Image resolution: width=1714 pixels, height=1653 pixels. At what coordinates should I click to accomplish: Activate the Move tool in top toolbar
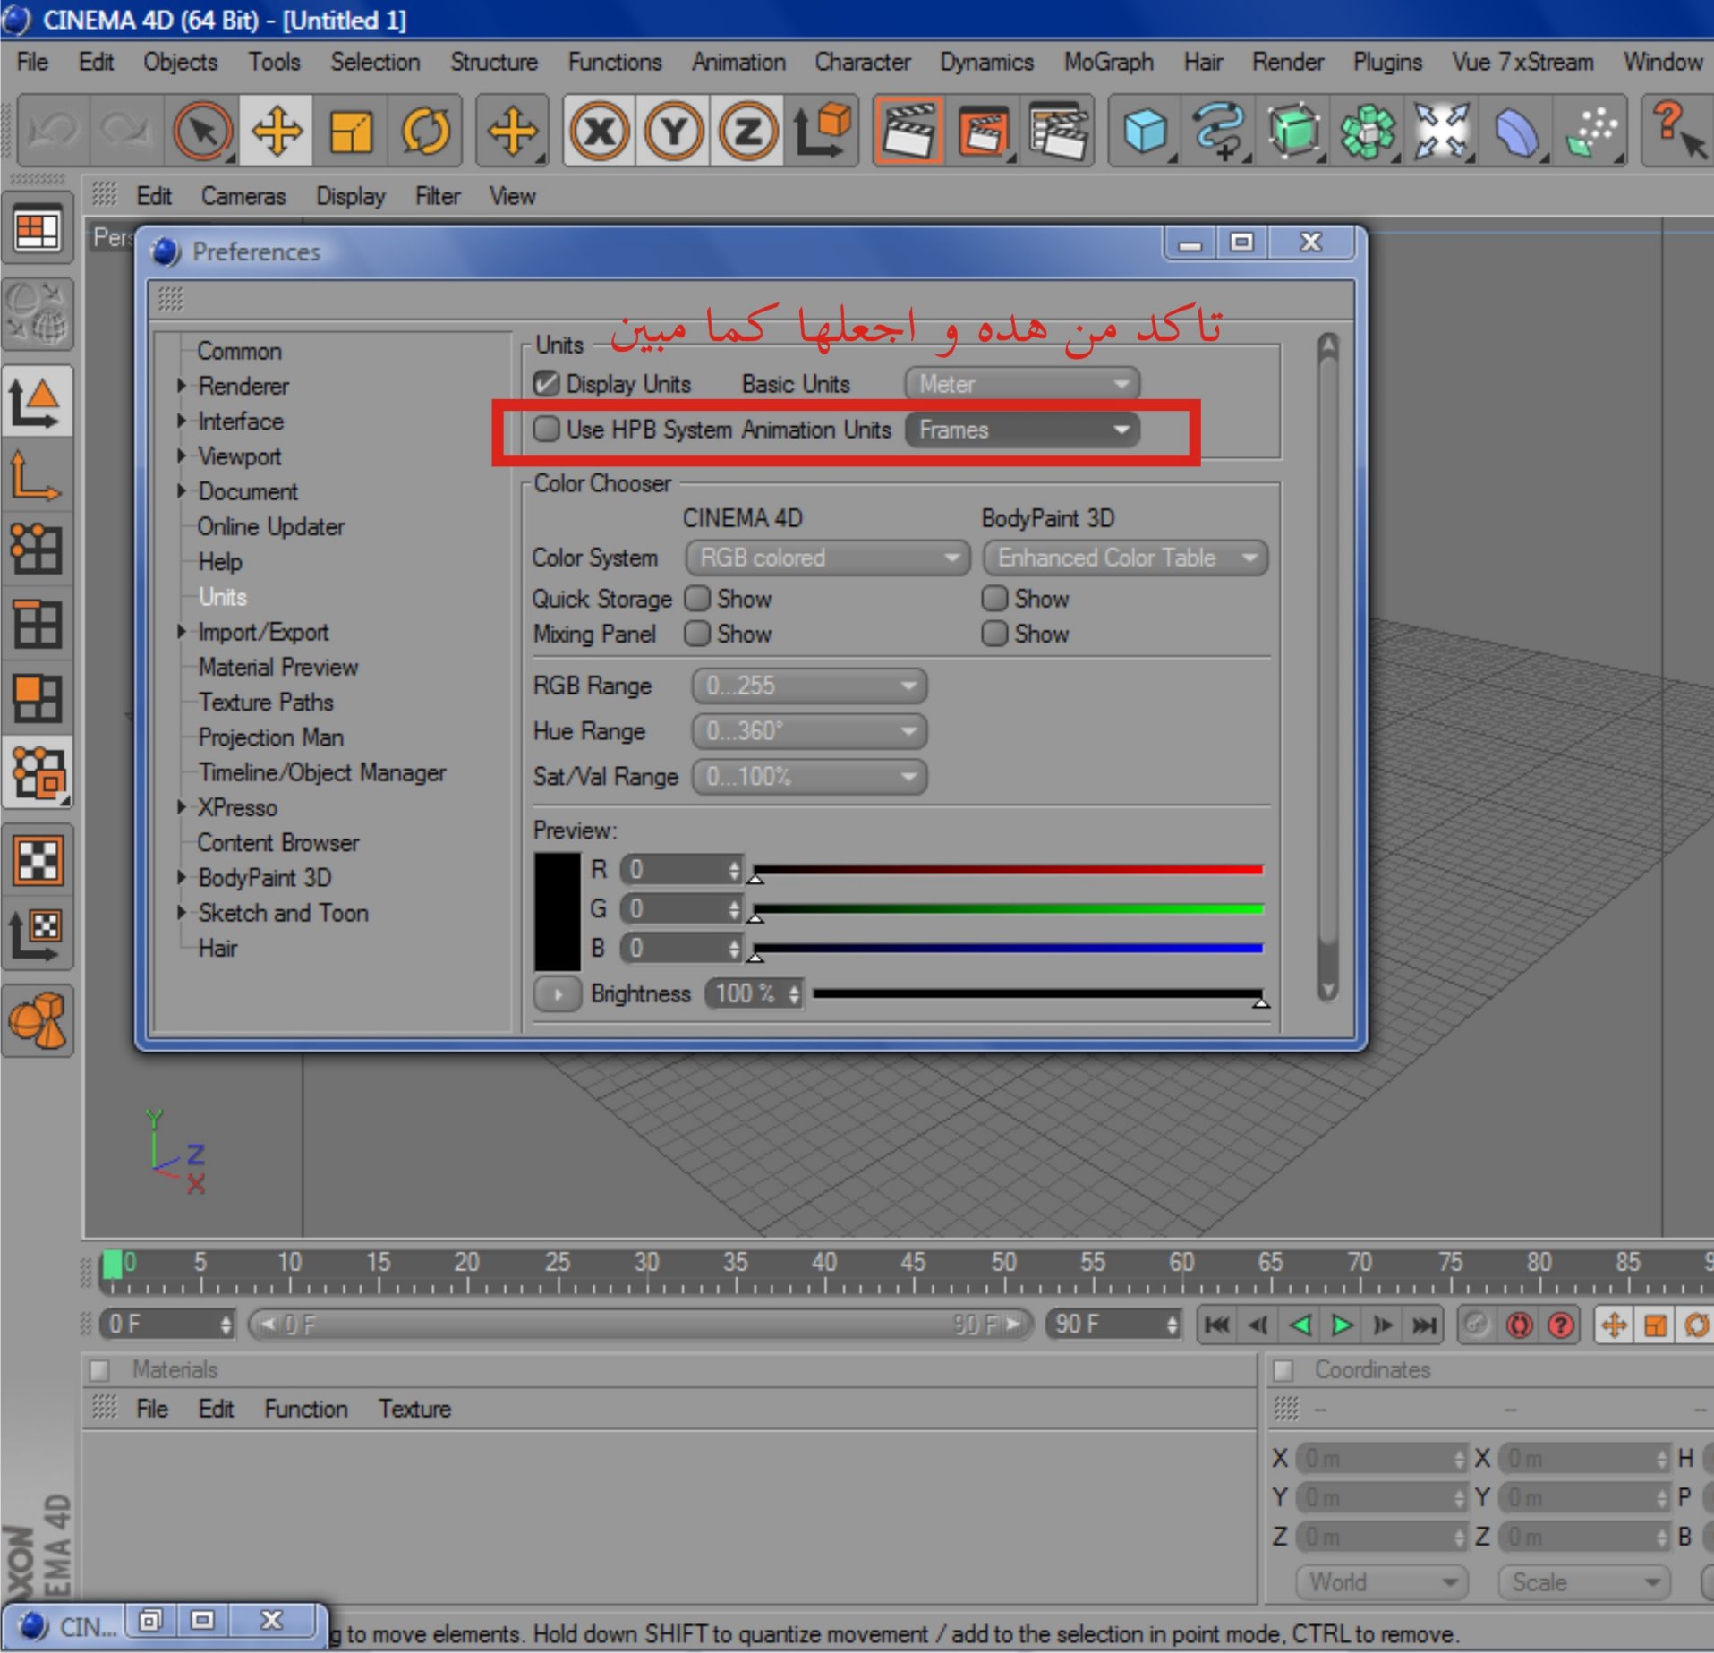(x=276, y=132)
